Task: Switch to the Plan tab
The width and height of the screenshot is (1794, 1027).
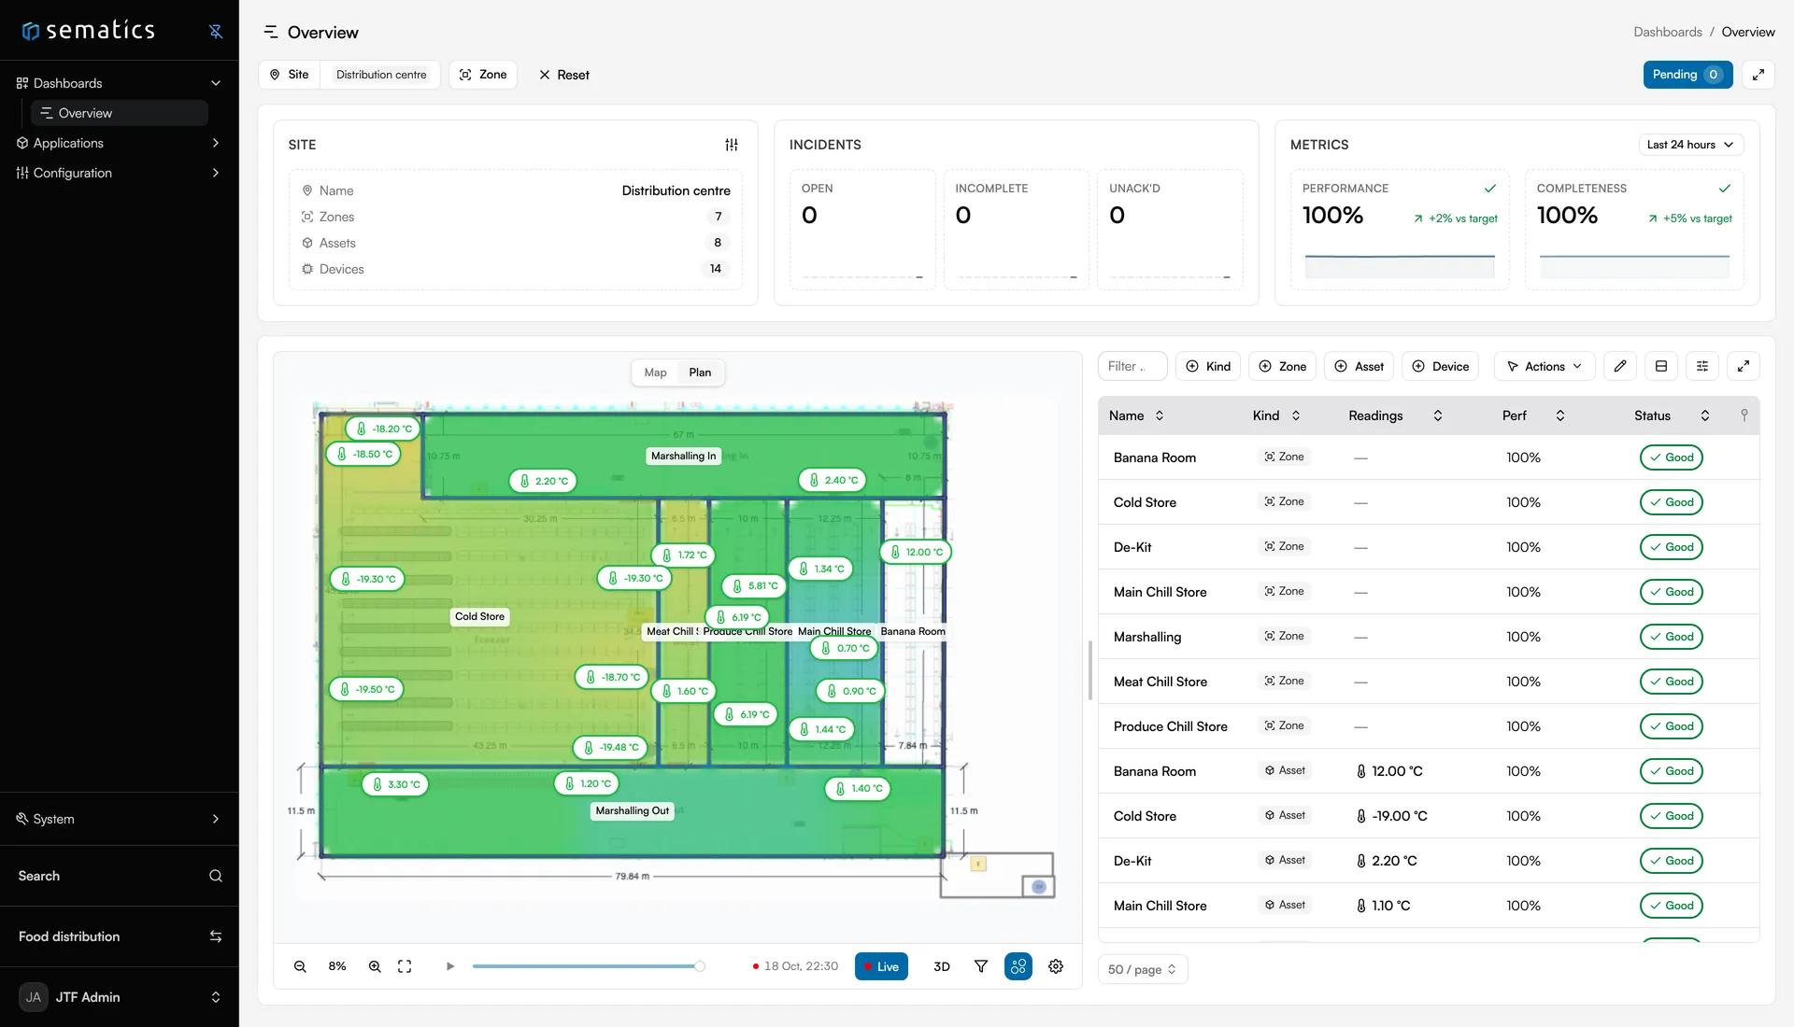Action: click(700, 373)
